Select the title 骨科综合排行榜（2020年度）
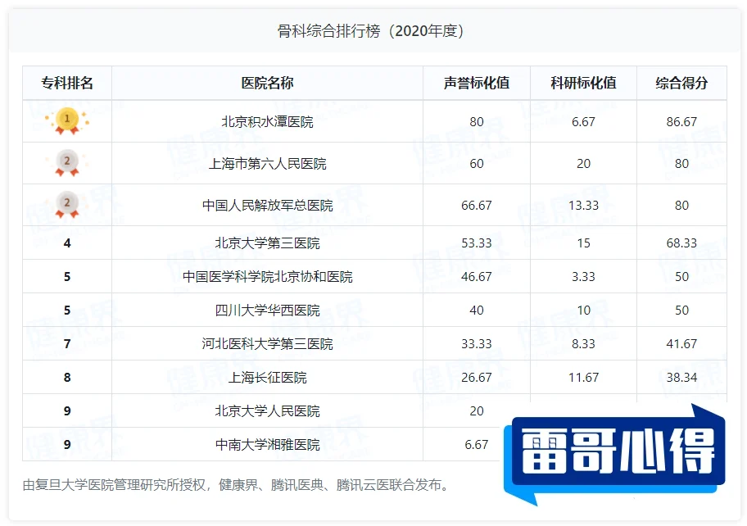 371,31
